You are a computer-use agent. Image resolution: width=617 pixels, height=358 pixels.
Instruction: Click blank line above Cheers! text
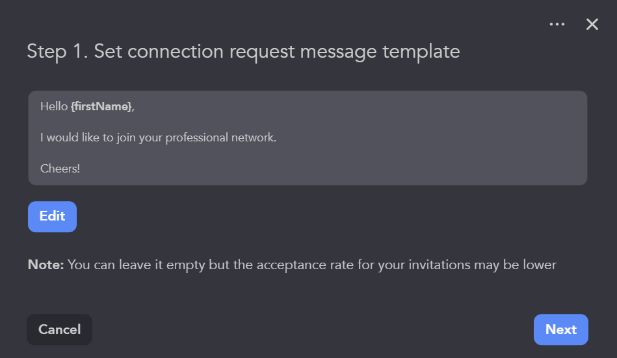[x=195, y=153]
